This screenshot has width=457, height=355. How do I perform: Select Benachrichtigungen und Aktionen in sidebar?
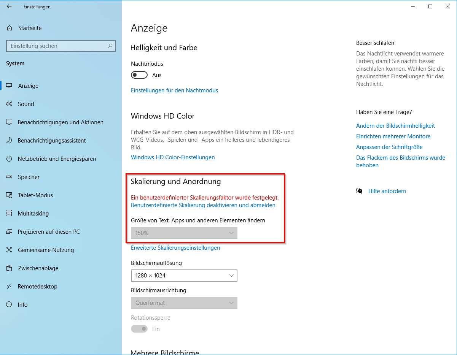(61, 122)
